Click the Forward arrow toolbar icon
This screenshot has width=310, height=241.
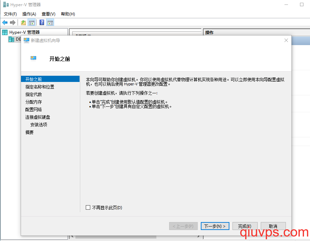[x=13, y=22]
